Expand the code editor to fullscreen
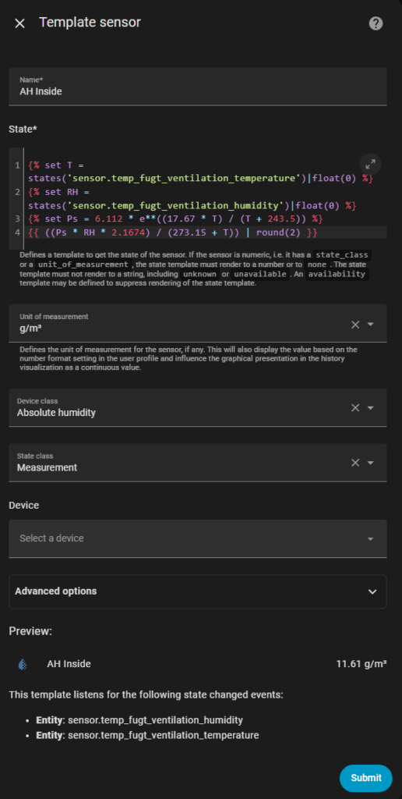 (371, 164)
